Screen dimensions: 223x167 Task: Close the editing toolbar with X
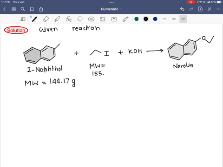210,9
